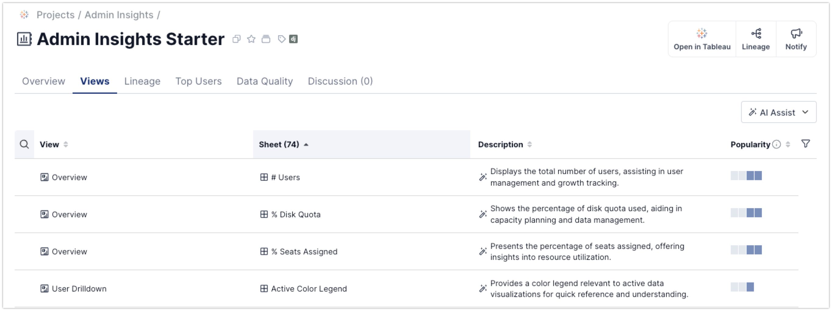
Task: Open the % Disk Quota sheet
Action: point(300,215)
